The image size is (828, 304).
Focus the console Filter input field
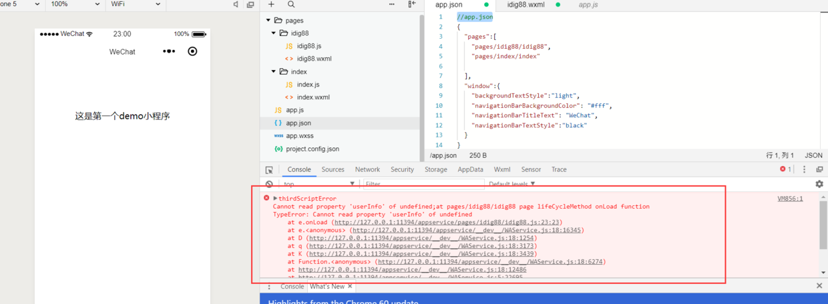[423, 184]
